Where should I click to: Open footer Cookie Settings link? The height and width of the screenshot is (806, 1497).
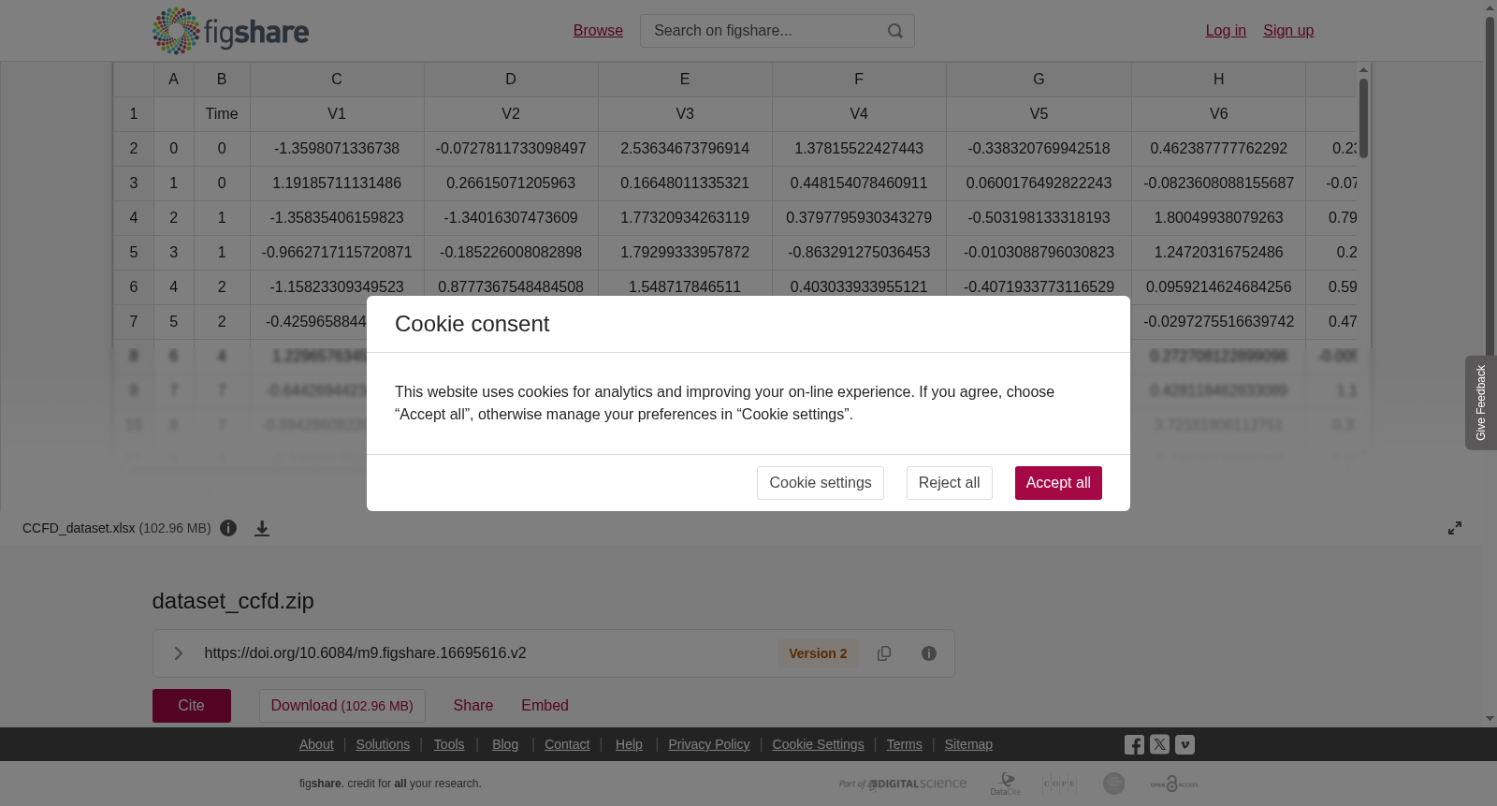(818, 744)
